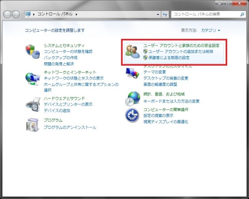
Task: Expand the arrow after コントロール パネル breadcrumb
Action: (76, 14)
